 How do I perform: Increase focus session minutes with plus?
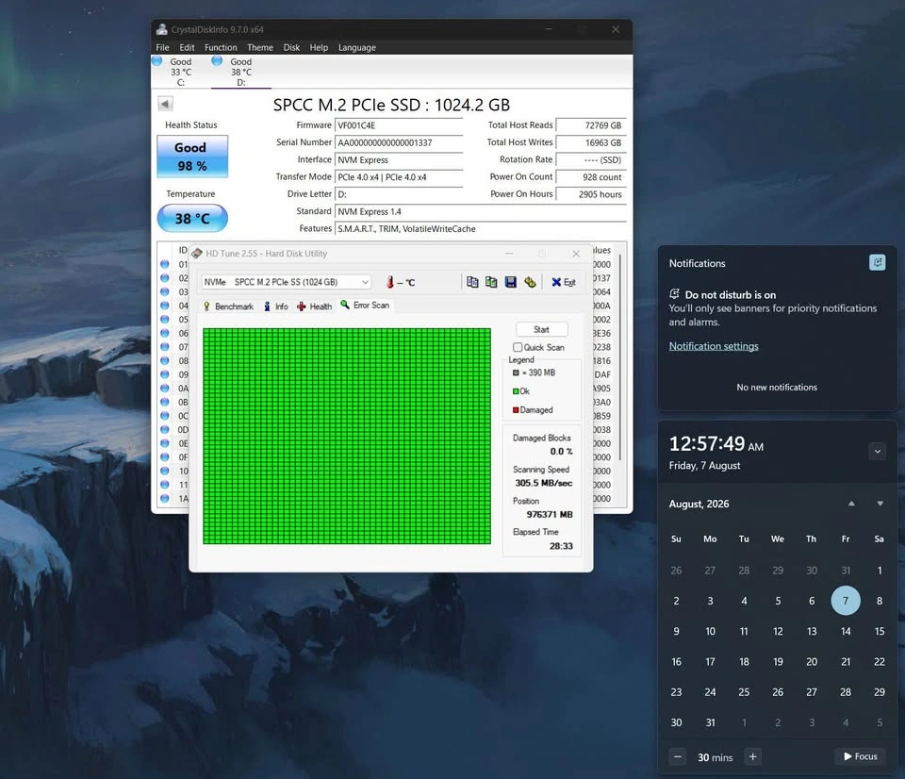(x=752, y=756)
